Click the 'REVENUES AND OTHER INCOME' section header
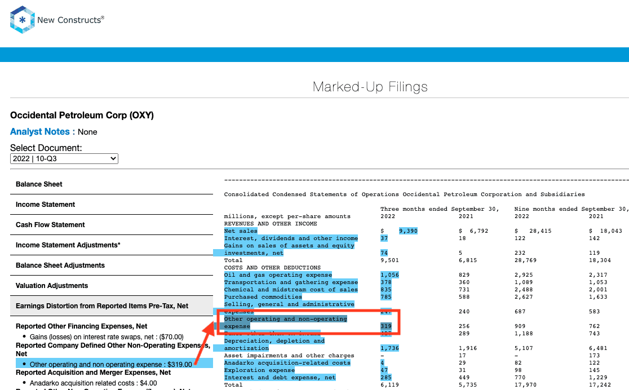This screenshot has width=629, height=390. click(271, 224)
